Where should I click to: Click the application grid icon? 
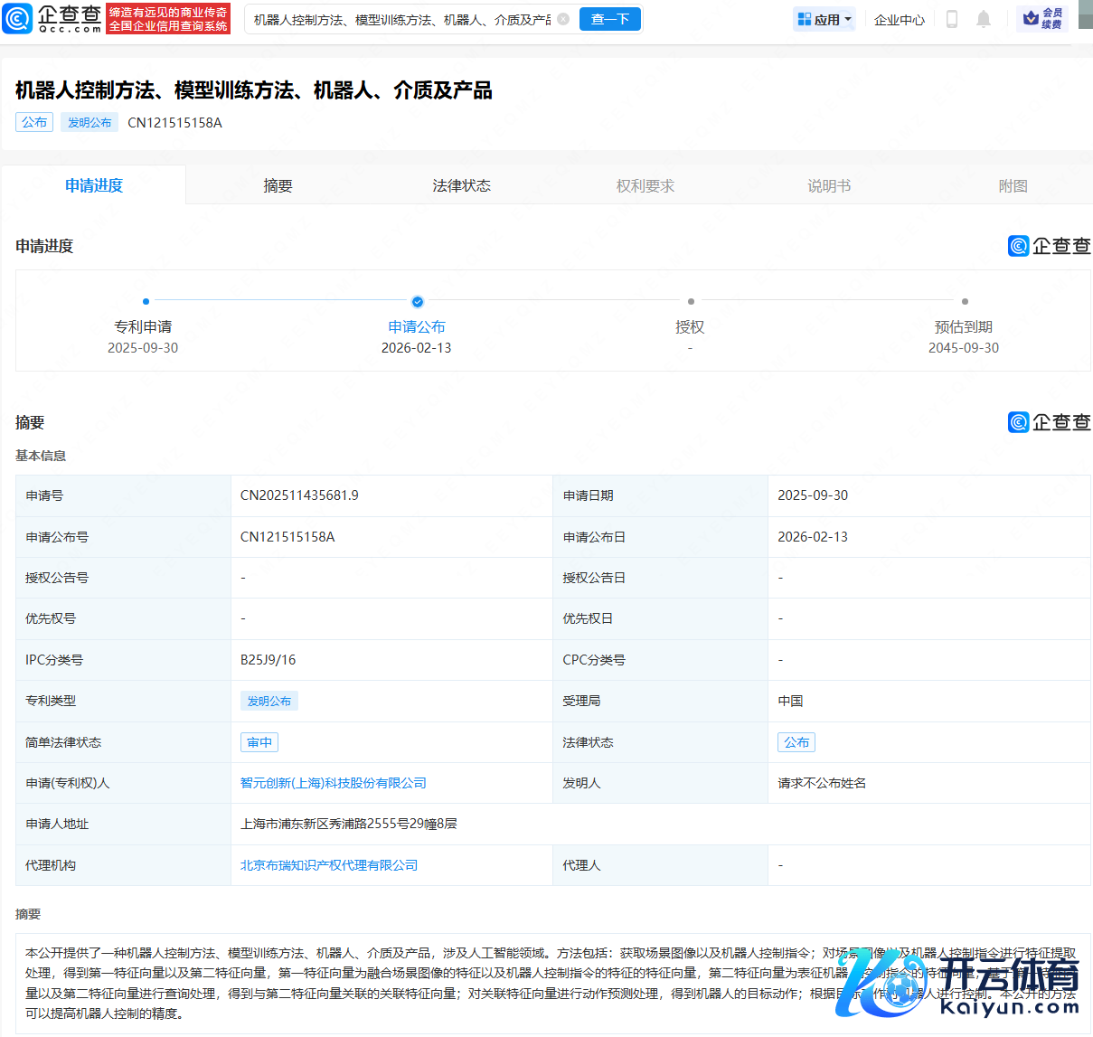[x=804, y=19]
